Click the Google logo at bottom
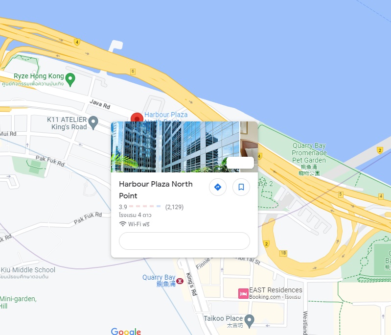 (x=126, y=331)
